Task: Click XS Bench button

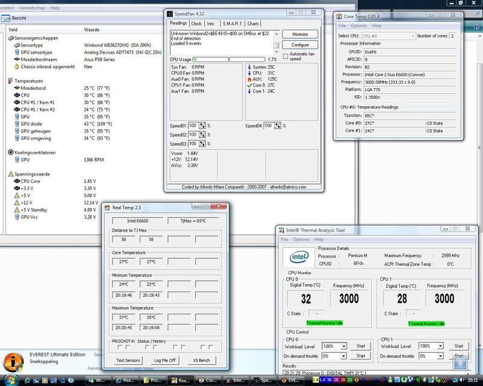Action: [x=202, y=360]
